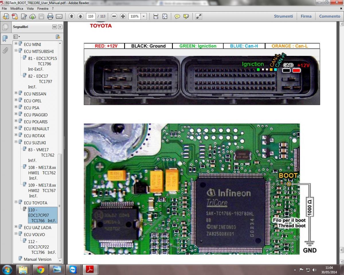Open the Commento pane
This screenshot has width=344, height=275.
point(330,16)
